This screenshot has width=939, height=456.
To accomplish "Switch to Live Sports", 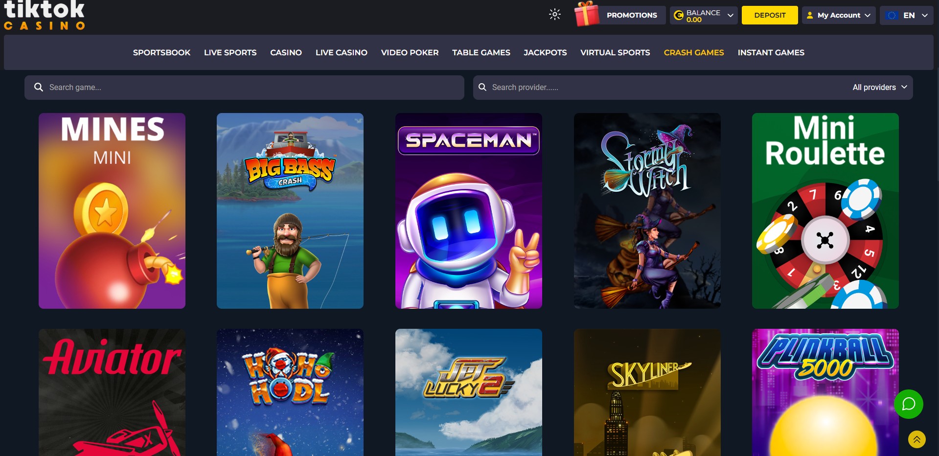I will (230, 52).
